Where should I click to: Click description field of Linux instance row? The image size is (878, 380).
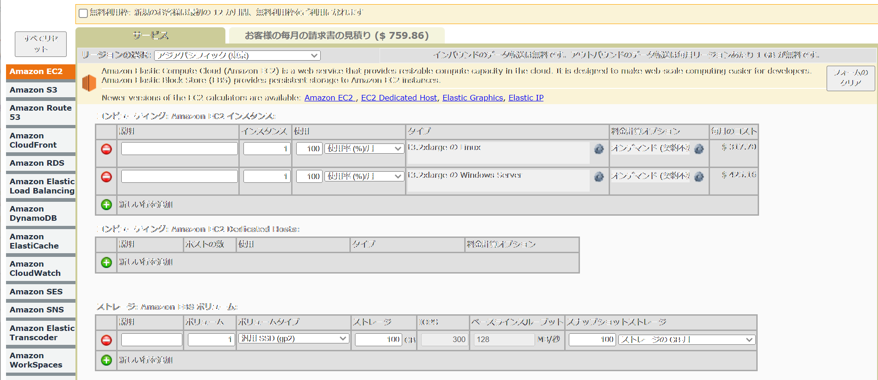click(x=180, y=149)
